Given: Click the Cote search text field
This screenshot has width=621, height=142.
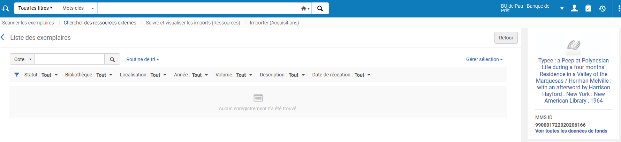Looking at the screenshot, I should coord(69,59).
